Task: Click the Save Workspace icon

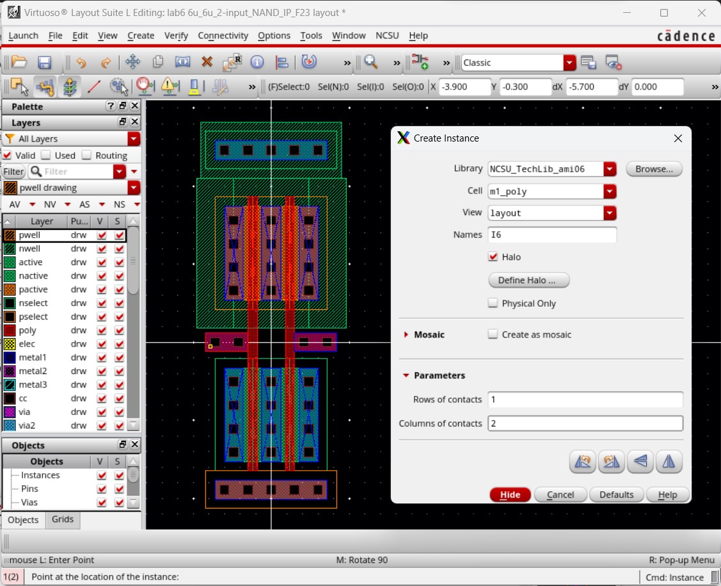Action: point(588,62)
